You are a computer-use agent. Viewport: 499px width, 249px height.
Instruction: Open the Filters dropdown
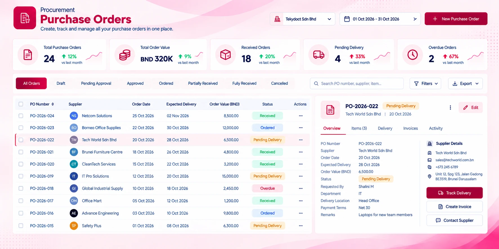[x=425, y=83]
